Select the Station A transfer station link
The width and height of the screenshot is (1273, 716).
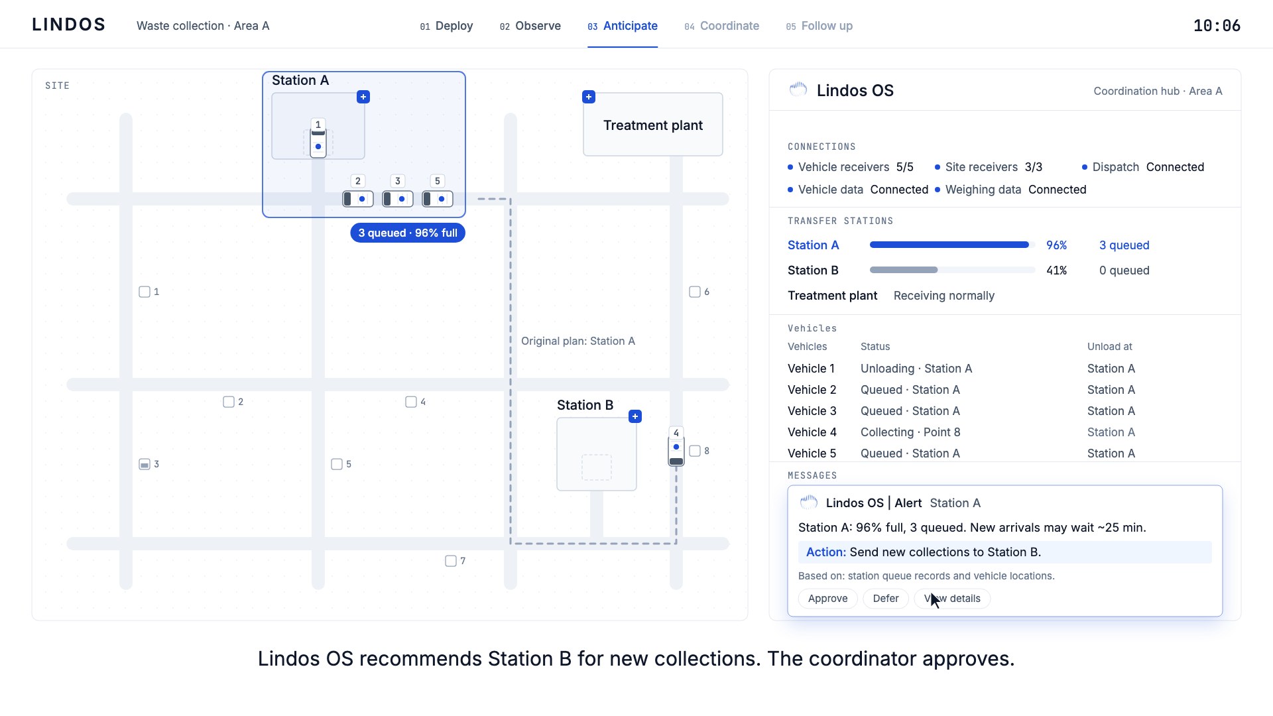(x=813, y=245)
